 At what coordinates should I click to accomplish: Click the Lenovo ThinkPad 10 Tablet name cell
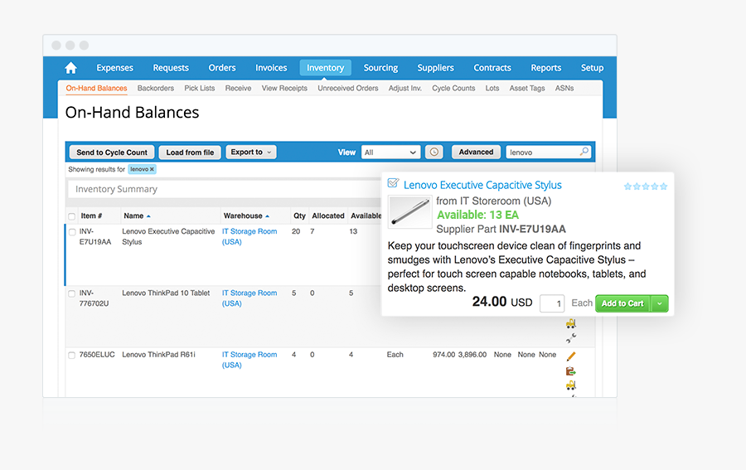tap(166, 293)
